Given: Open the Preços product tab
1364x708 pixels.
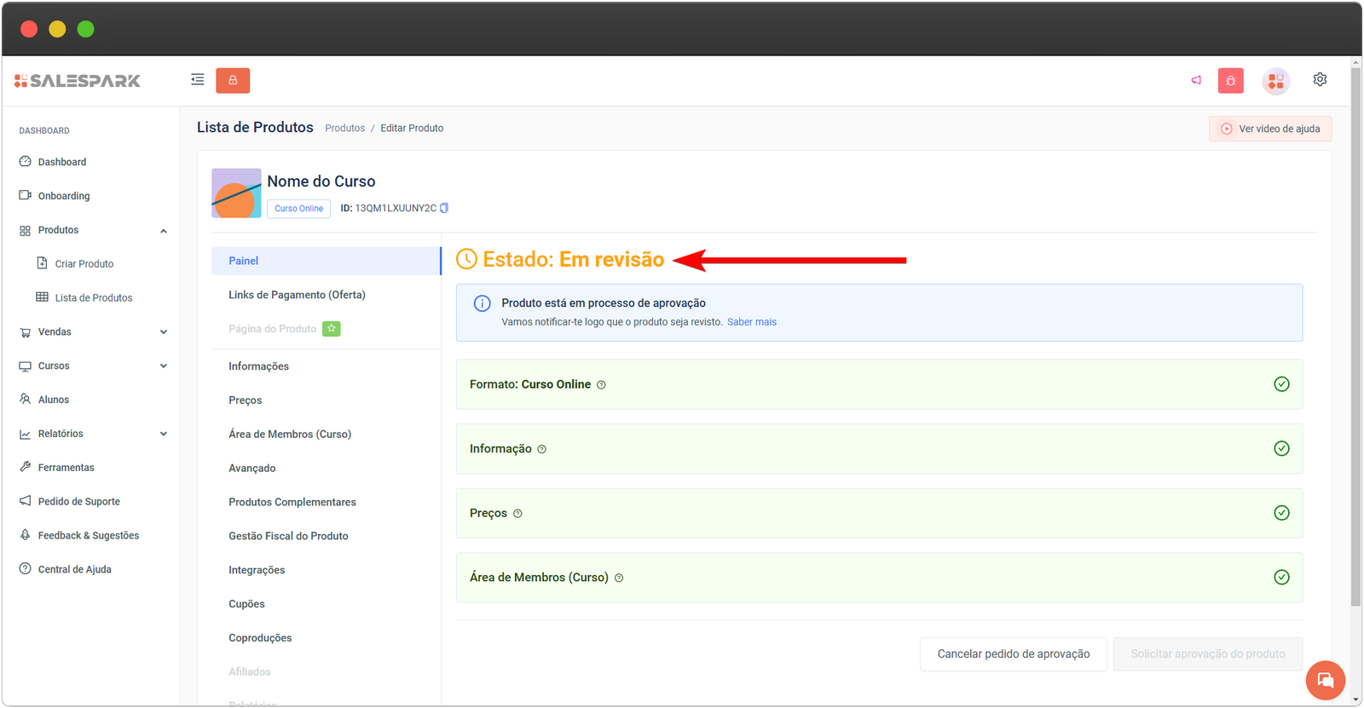Looking at the screenshot, I should (x=245, y=400).
